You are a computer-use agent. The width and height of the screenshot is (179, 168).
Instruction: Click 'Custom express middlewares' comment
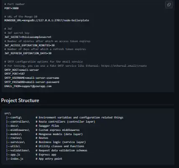click(59, 130)
